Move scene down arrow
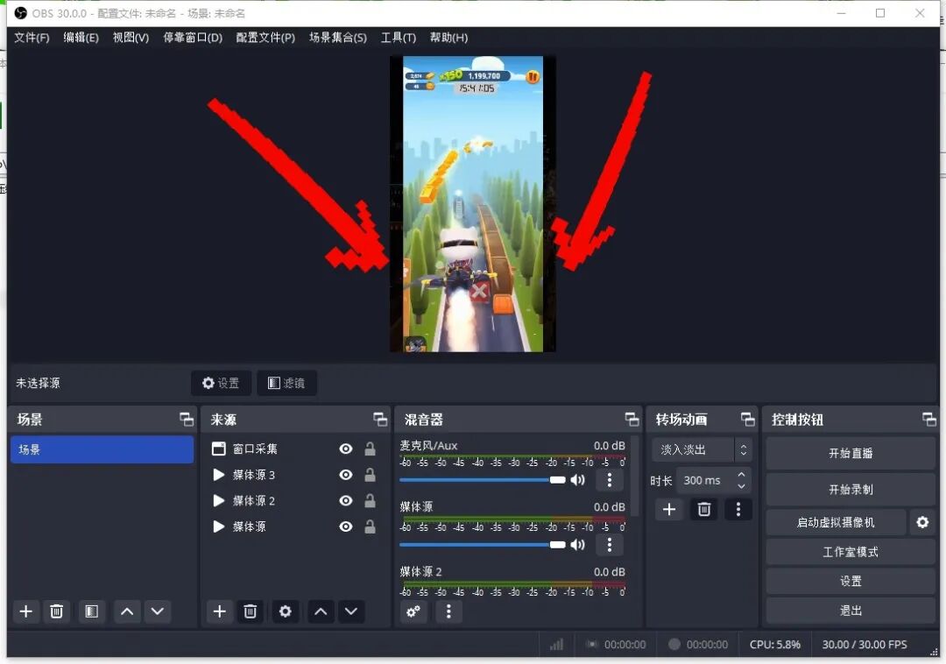The width and height of the screenshot is (946, 664). pyautogui.click(x=158, y=611)
